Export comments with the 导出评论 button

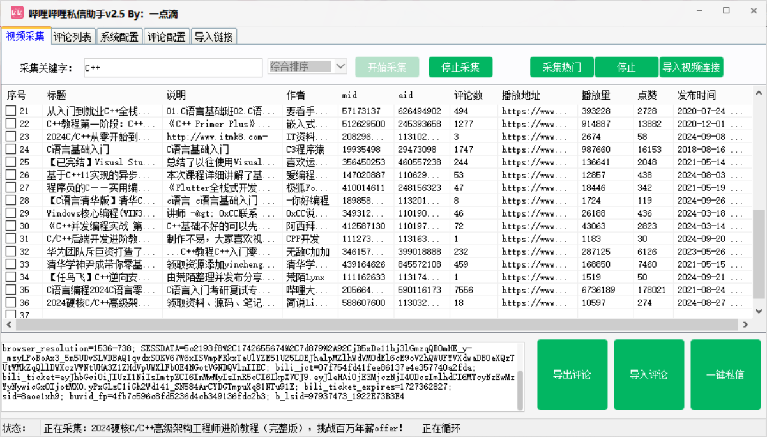click(x=572, y=374)
